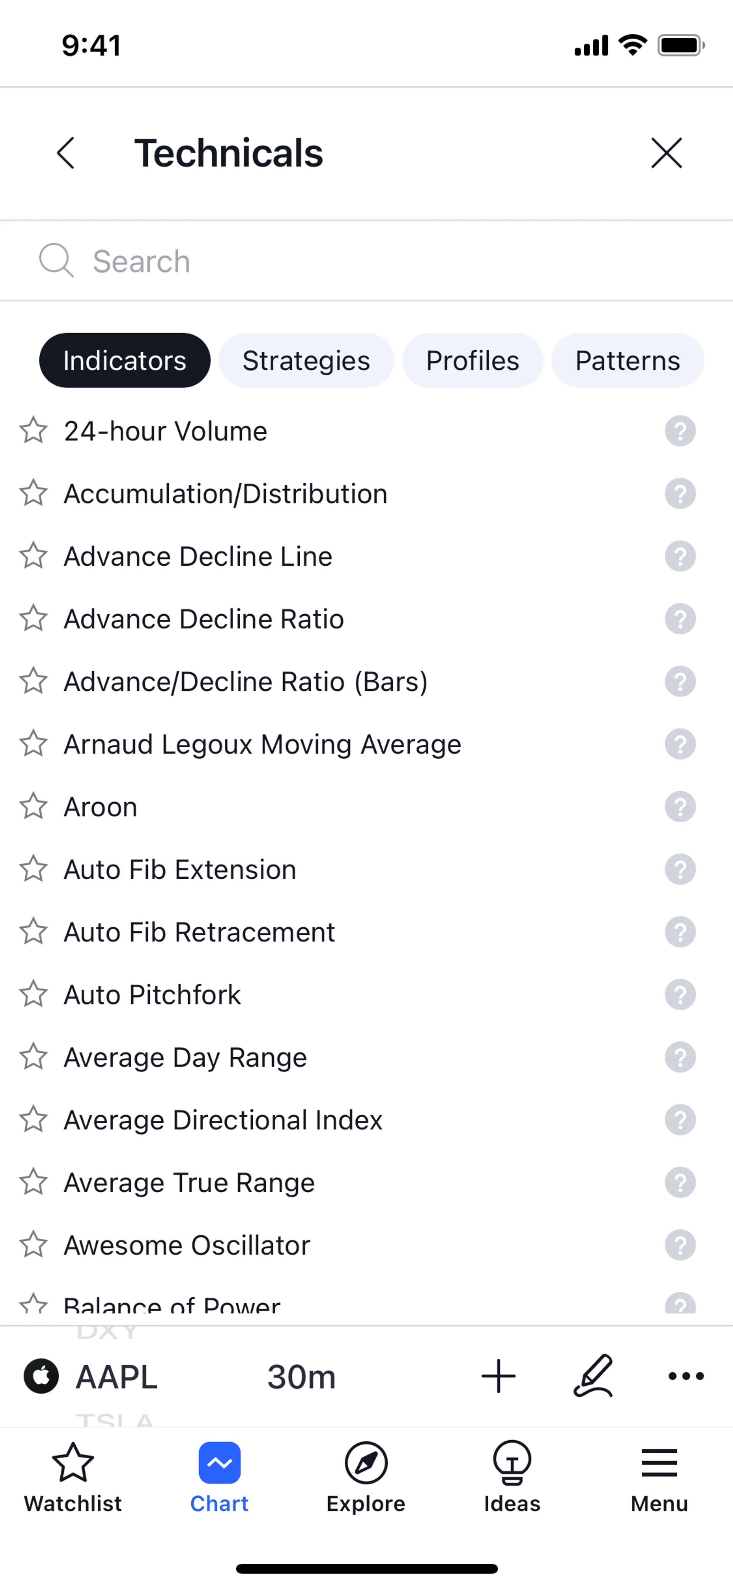This screenshot has height=1589, width=733.
Task: Open help for Accumulation/Distribution indicator
Action: tap(680, 493)
